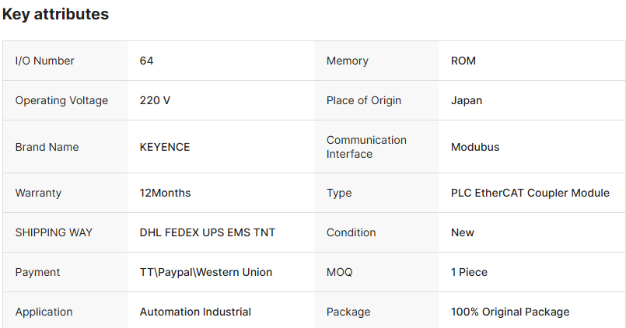Select the SHIPPING WAY label
Viewport: 626px width, 328px height.
[x=52, y=232]
